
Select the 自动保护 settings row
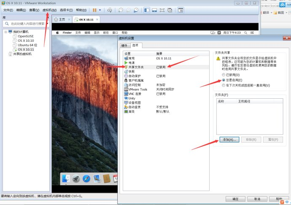[166, 76]
